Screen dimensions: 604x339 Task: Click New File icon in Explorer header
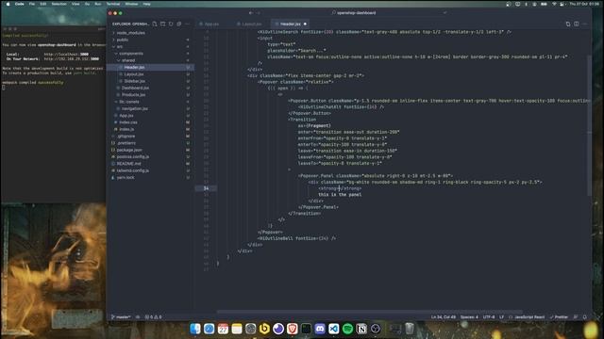pos(155,24)
